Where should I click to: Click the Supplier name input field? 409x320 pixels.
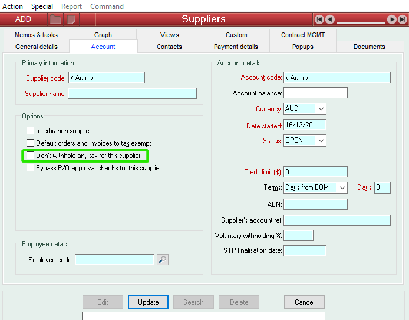click(132, 93)
